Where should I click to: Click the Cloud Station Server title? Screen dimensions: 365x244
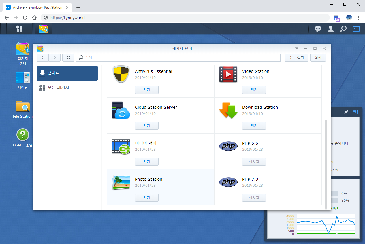[156, 107]
